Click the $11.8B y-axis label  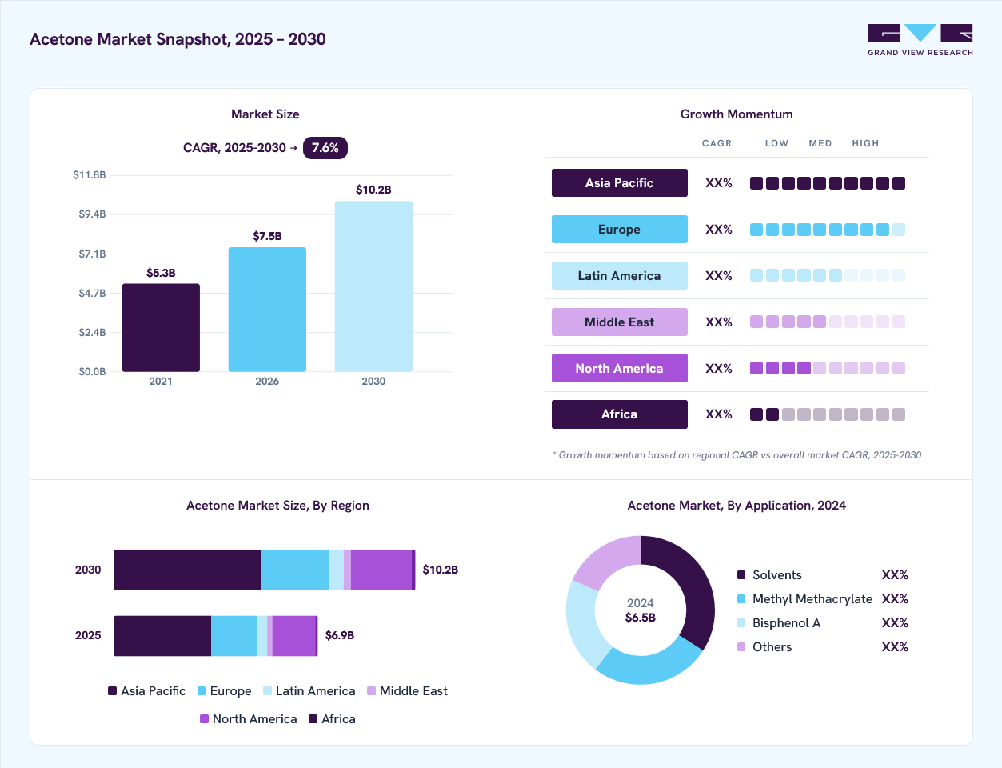90,174
